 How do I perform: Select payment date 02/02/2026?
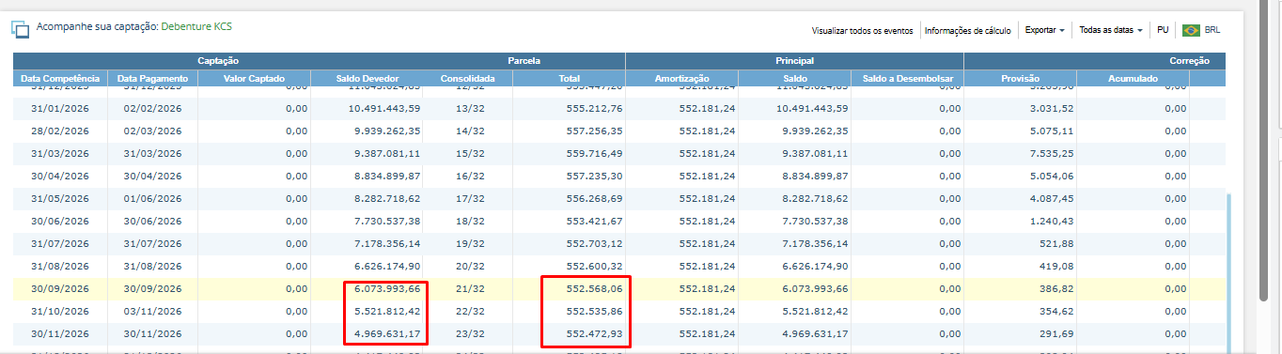[x=152, y=108]
